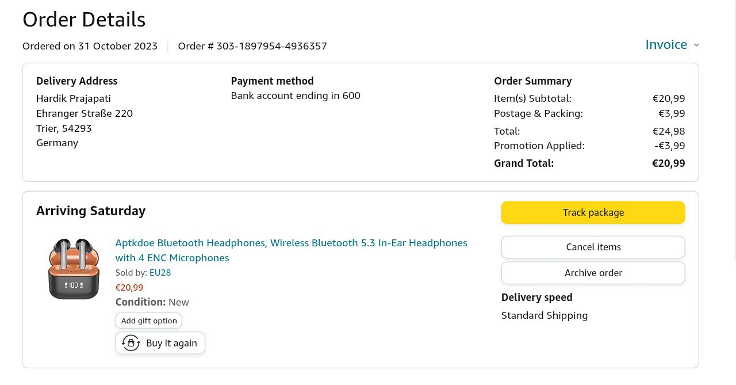The image size is (736, 385).
Task: Click the Order Details page heading
Action: click(84, 20)
